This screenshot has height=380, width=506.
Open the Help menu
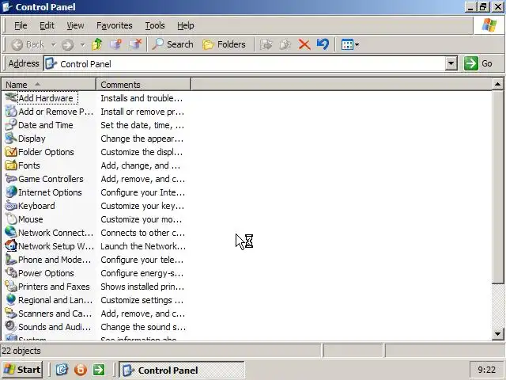186,25
